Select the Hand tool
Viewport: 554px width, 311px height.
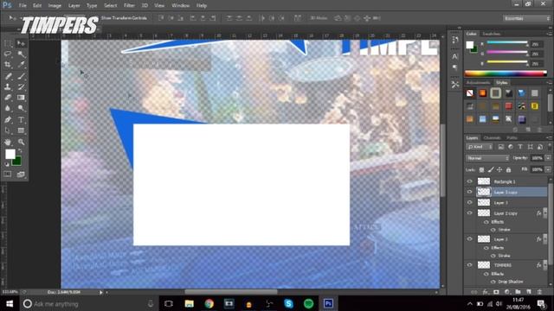(8, 142)
